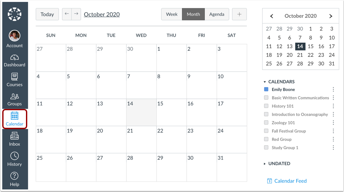The width and height of the screenshot is (344, 192).
Task: Advance the mini calendar to November
Action: (331, 16)
